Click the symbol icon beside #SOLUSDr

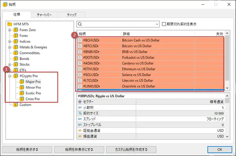click(80, 75)
